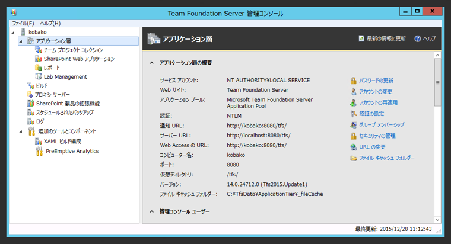Click the icon for アカウントの再適用

[x=354, y=103]
